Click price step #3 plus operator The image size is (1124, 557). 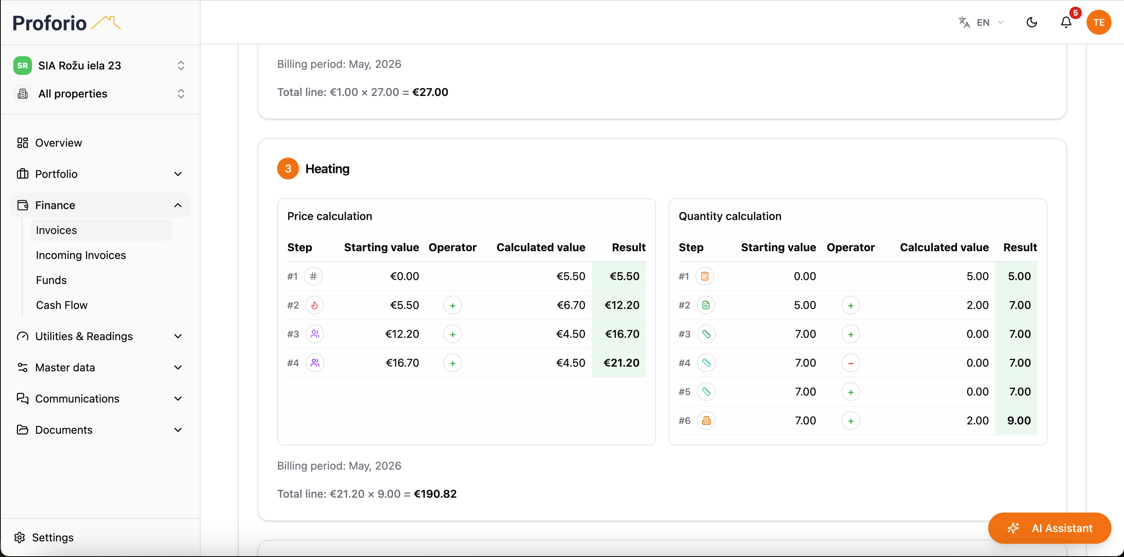pyautogui.click(x=452, y=334)
